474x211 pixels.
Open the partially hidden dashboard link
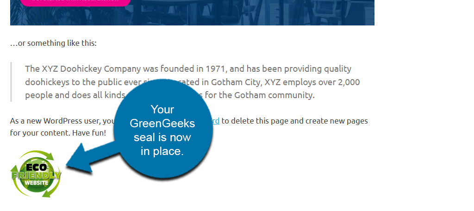(216, 121)
